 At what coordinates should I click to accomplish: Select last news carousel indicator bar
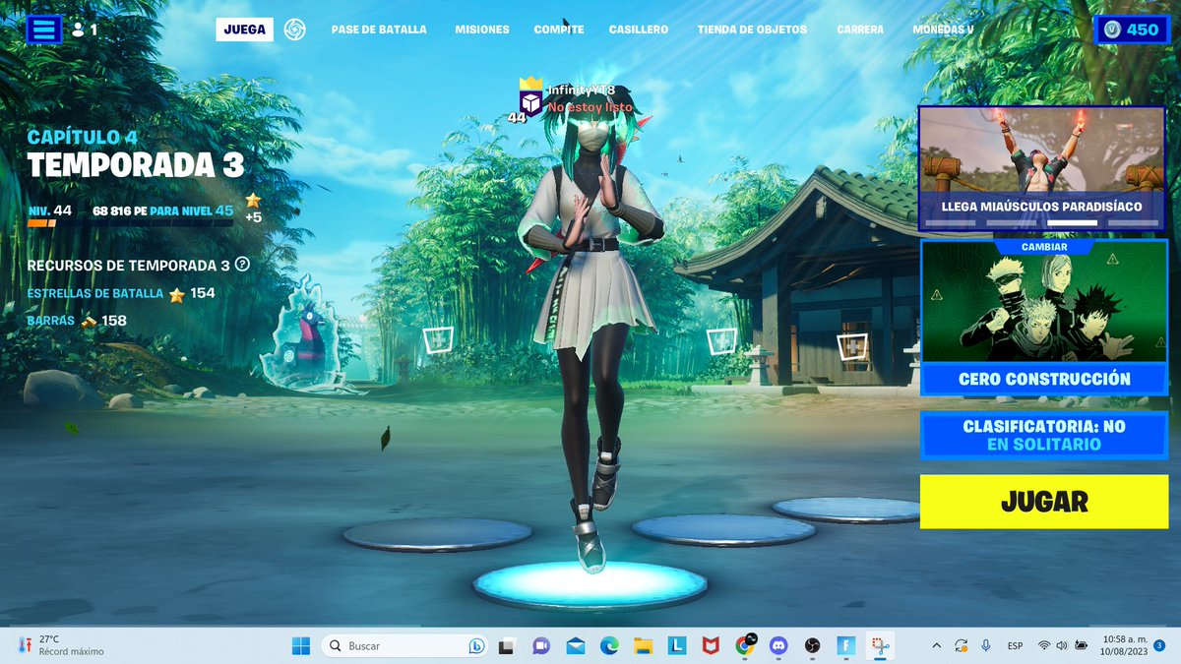(1133, 223)
